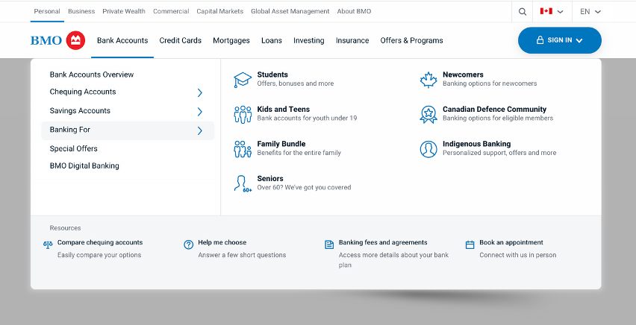Open Canadian Defence Community link
Viewport: 636px width, 325px height.
(494, 109)
